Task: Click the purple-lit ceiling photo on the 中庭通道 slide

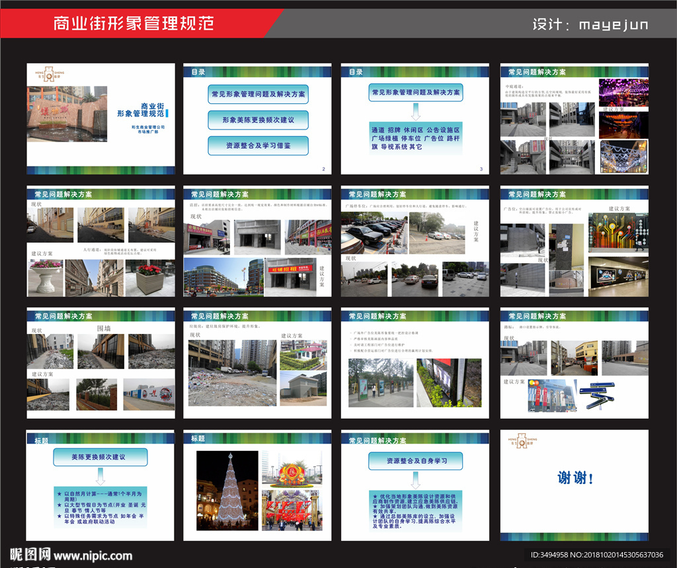Action: point(623,92)
